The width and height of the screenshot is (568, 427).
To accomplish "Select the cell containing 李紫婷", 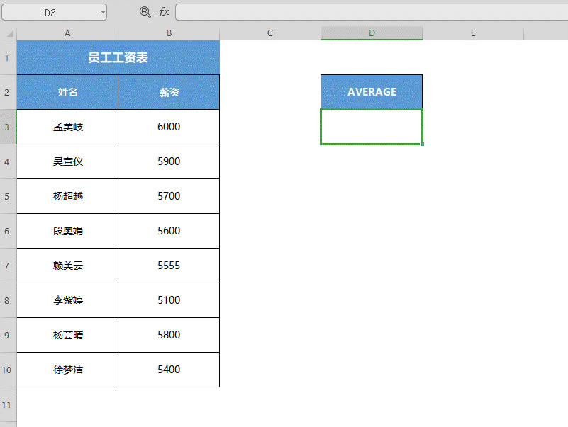I will (67, 301).
